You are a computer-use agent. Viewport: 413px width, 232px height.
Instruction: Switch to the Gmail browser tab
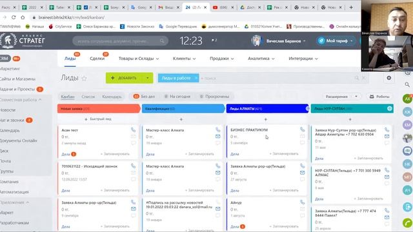pyautogui.click(x=168, y=7)
